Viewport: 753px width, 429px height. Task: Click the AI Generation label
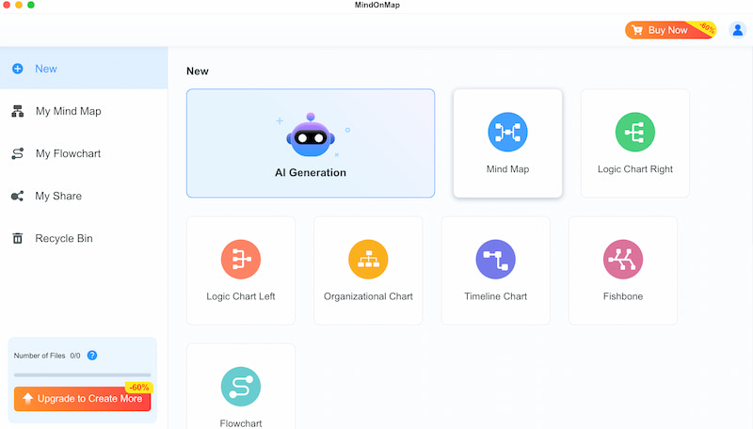tap(311, 173)
